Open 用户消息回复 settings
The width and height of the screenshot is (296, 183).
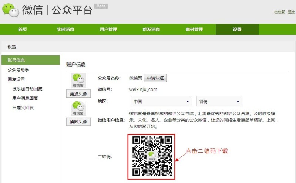tap(25, 98)
